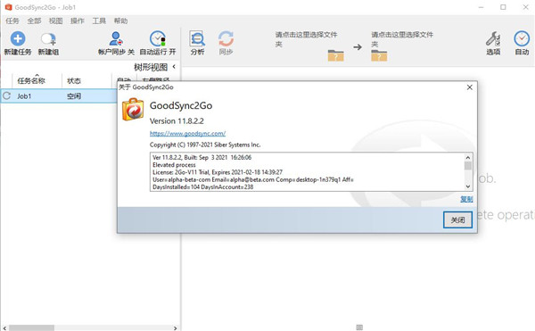Image resolution: width=535 pixels, height=331 pixels.
Task: Click the job list horizontal scrollbar thumb
Action: [x=31, y=328]
